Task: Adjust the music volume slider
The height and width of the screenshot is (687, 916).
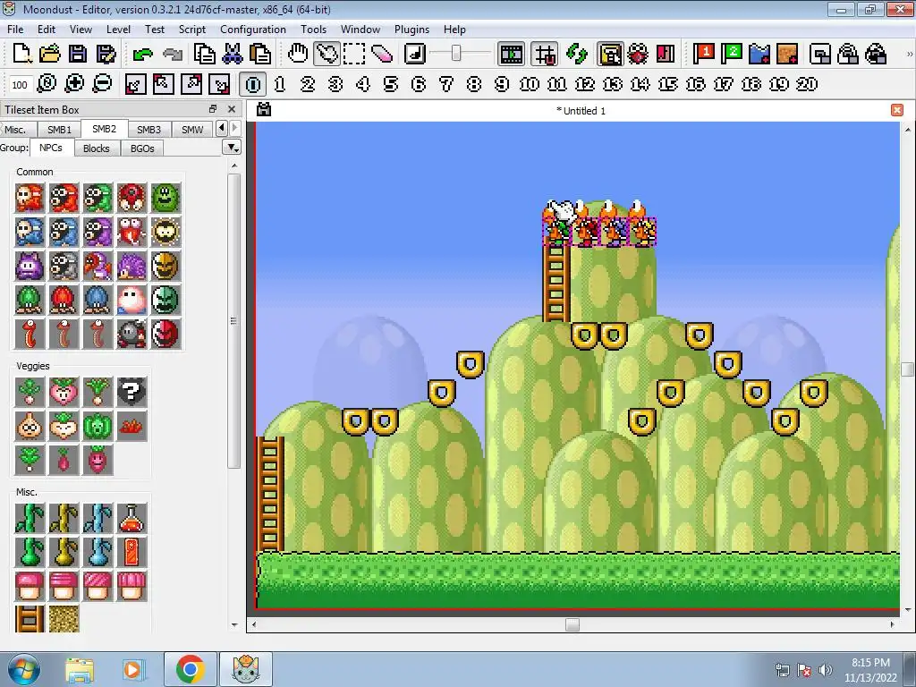Action: click(456, 54)
